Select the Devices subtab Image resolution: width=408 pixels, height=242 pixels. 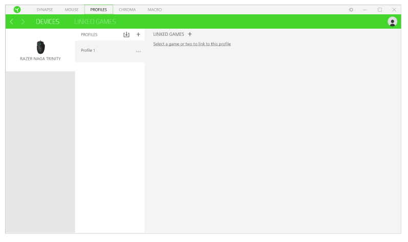point(48,21)
